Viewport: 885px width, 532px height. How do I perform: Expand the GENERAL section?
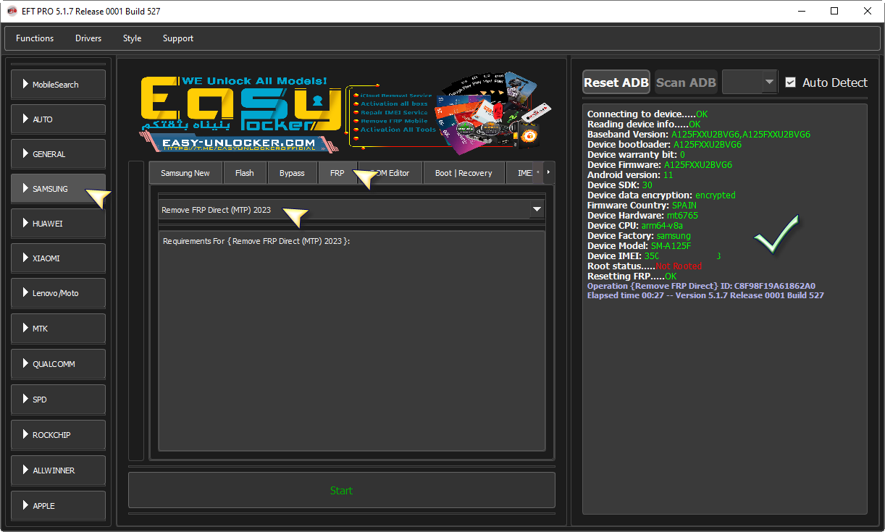58,154
